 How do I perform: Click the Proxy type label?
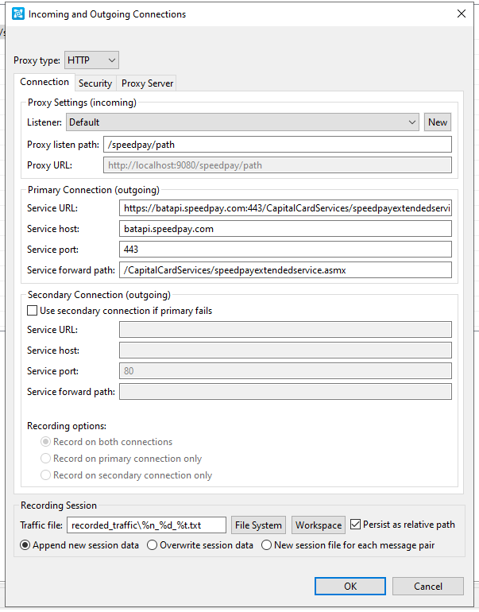click(x=37, y=60)
